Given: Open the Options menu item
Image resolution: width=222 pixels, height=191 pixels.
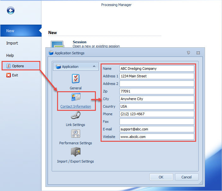Looking at the screenshot, I should point(21,66).
